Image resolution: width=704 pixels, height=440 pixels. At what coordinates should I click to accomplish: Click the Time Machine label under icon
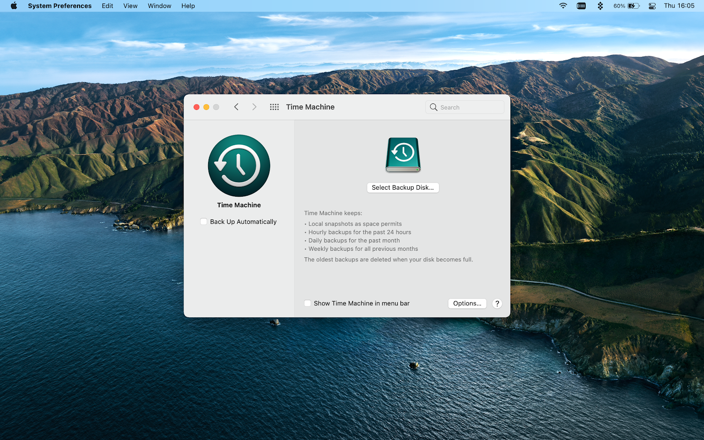click(x=239, y=205)
